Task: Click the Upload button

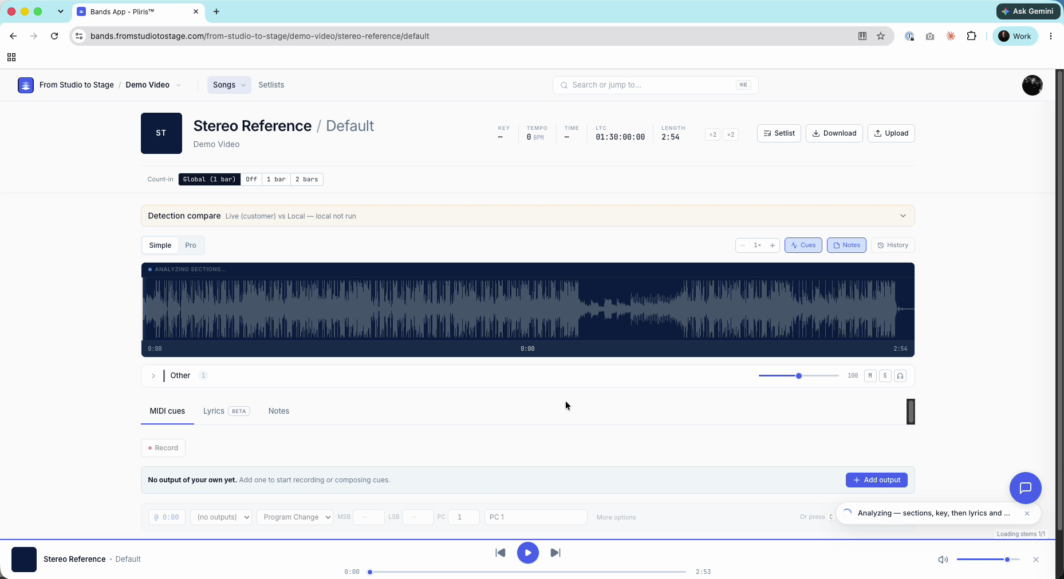Action: (x=891, y=133)
